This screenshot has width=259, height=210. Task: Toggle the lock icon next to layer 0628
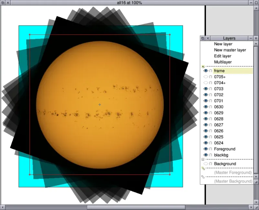(211, 119)
